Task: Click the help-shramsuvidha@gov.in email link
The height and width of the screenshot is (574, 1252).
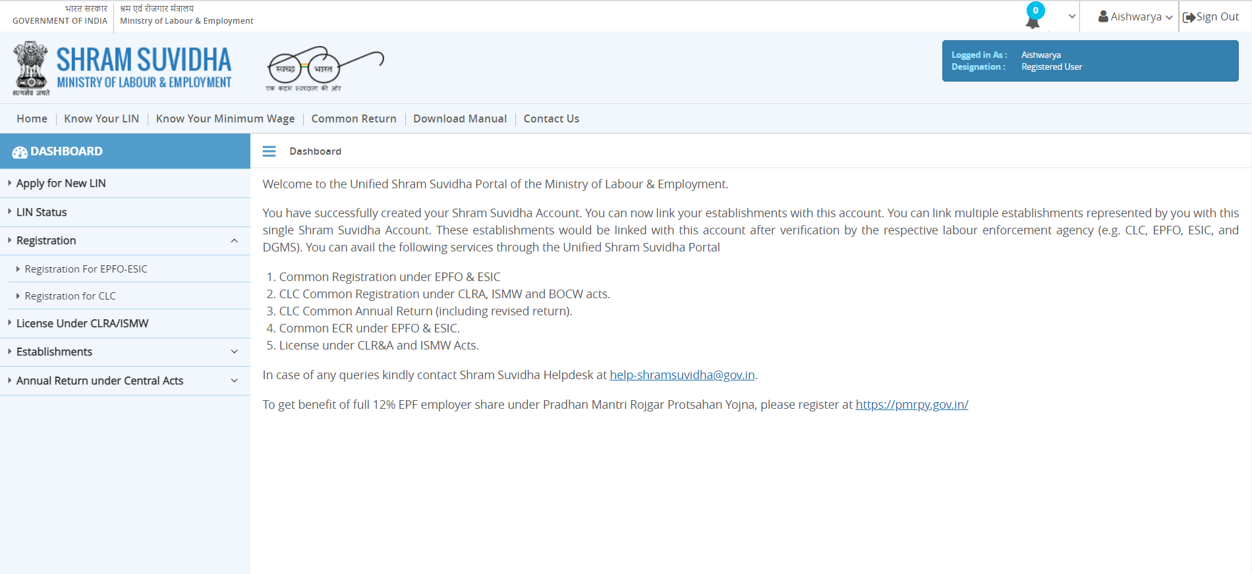Action: click(682, 375)
